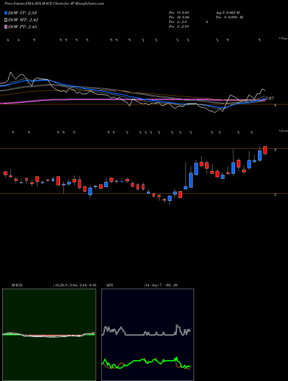
Task: Click the magenta DOW PT legend swatch
Action: [6, 27]
